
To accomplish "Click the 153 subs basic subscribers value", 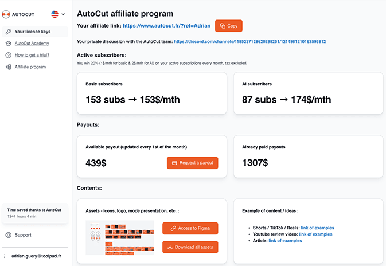I will point(132,100).
